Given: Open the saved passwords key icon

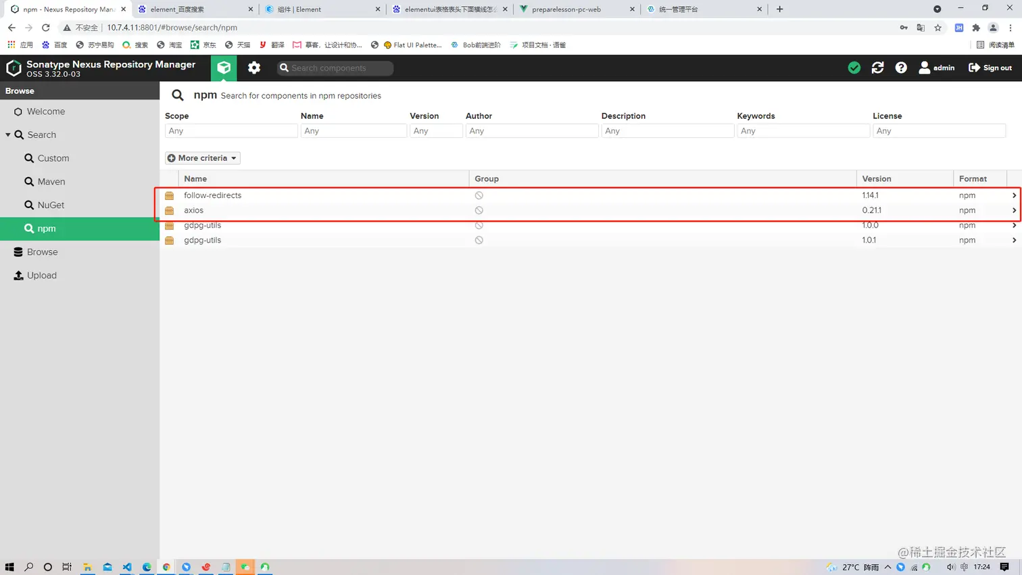Looking at the screenshot, I should [x=904, y=28].
